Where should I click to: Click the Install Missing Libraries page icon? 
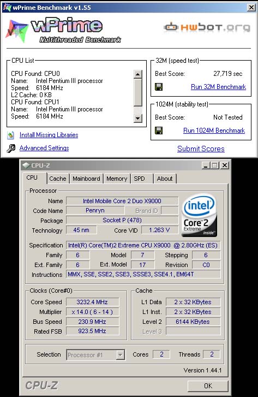pos(10,135)
